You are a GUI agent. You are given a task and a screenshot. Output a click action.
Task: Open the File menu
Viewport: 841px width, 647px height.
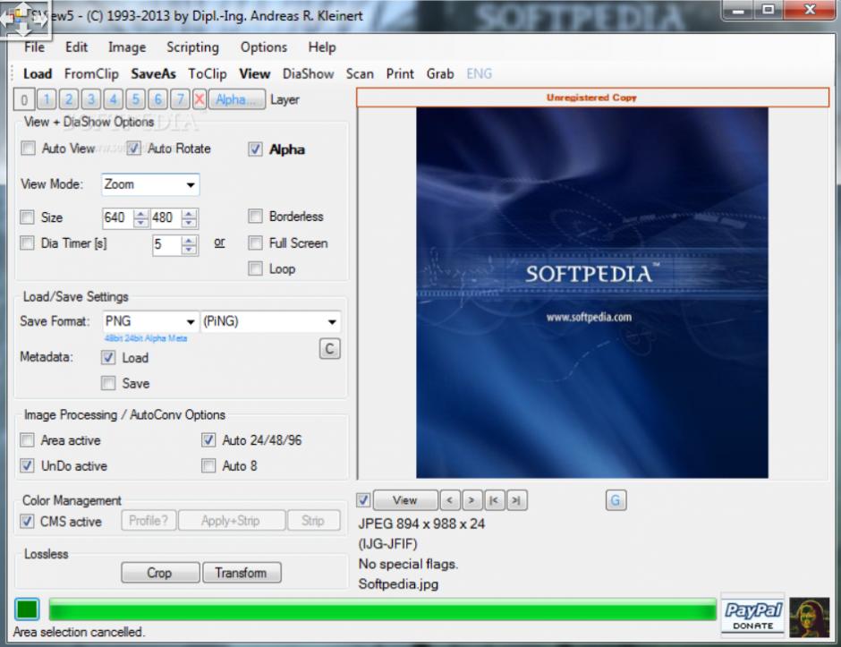point(34,47)
